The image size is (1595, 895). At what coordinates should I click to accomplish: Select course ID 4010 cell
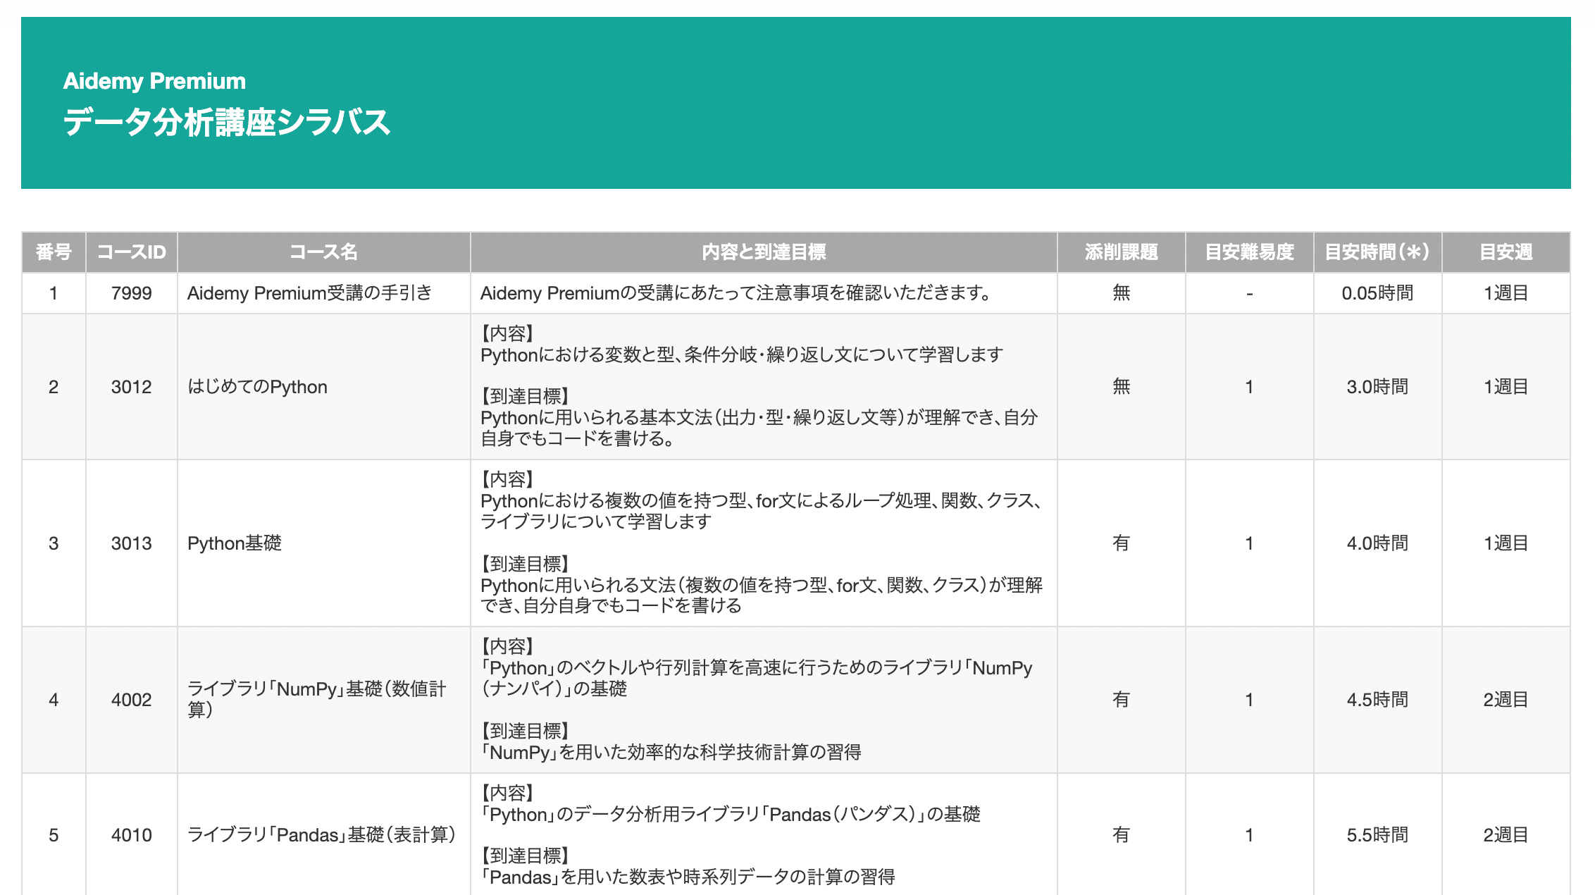(132, 835)
